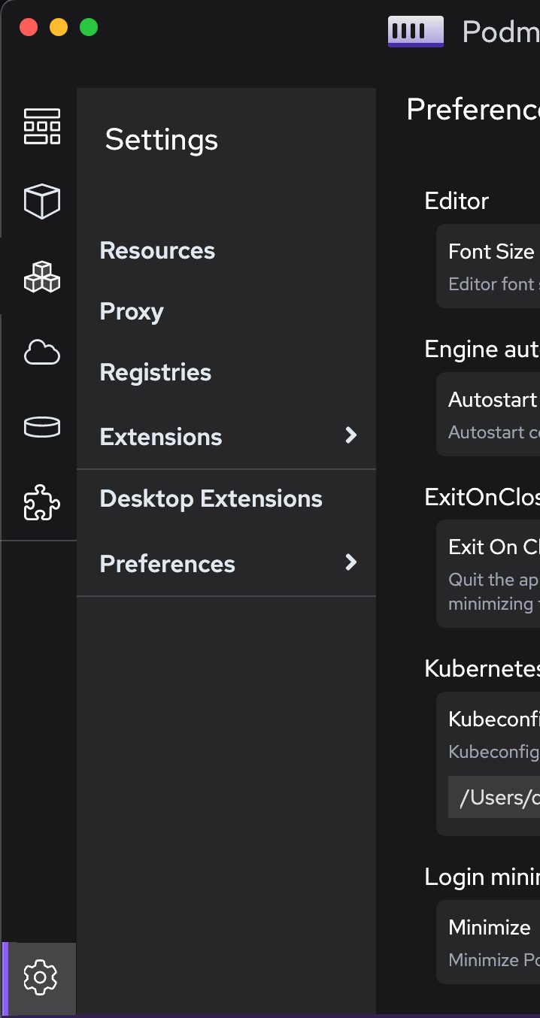Open the Resources settings page
The width and height of the screenshot is (540, 1018).
(x=157, y=250)
